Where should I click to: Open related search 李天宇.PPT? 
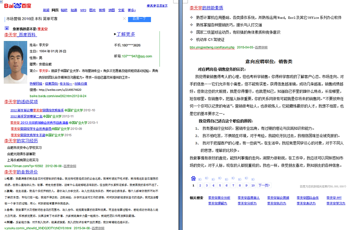tap(334, 198)
